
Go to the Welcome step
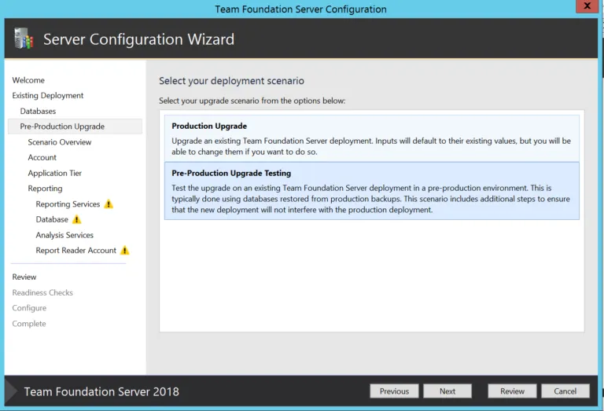(x=28, y=80)
